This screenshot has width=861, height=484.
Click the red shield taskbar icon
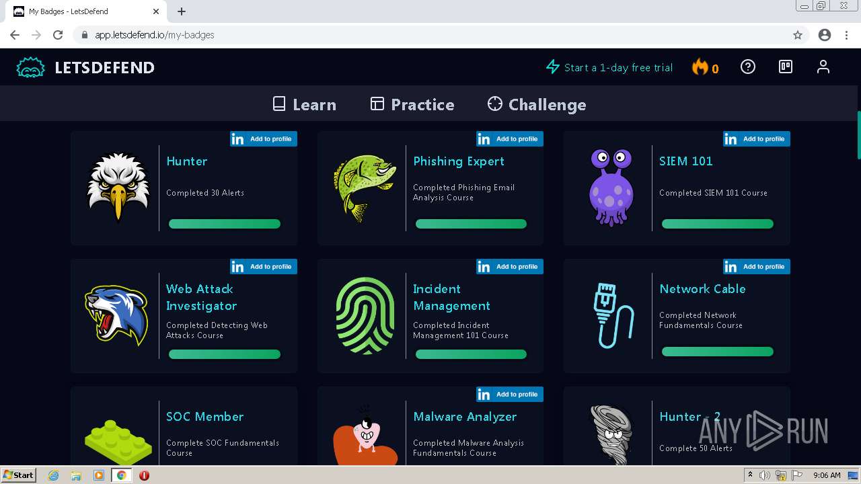[144, 475]
